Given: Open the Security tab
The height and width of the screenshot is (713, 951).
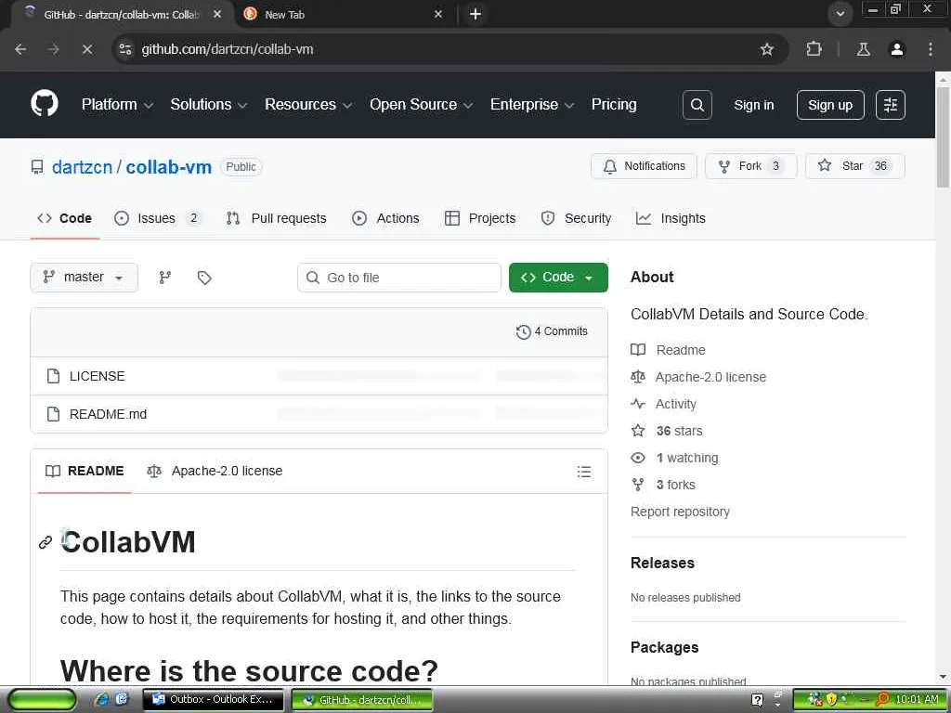Looking at the screenshot, I should 576,218.
